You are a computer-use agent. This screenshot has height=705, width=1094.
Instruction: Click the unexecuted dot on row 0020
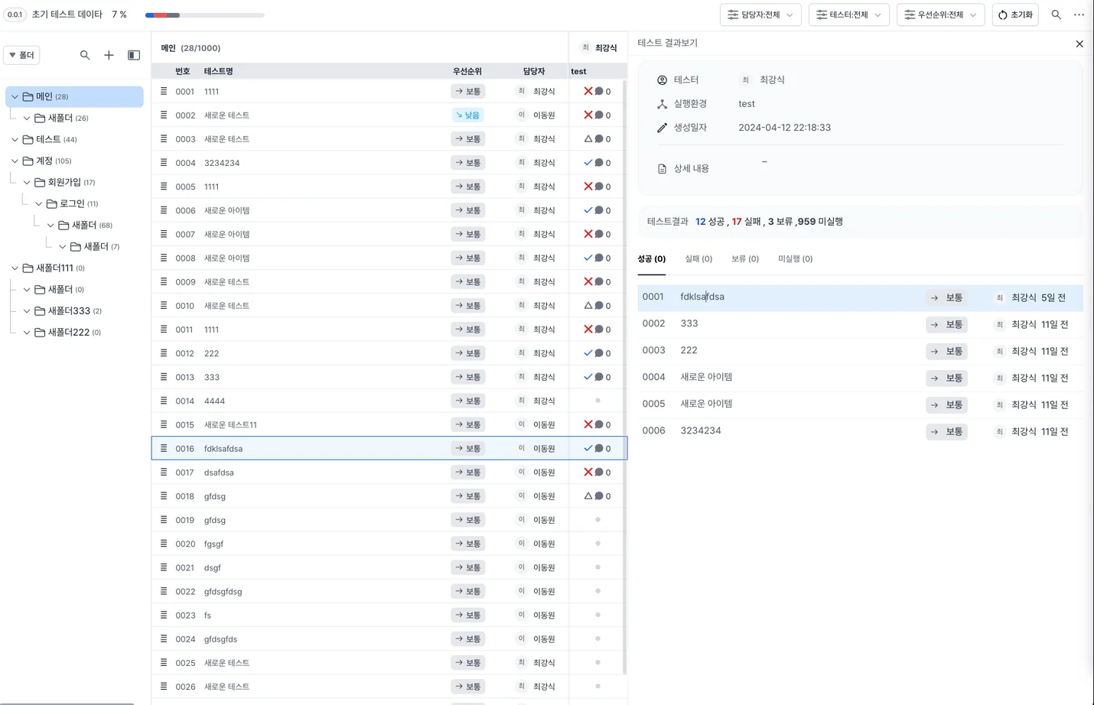coord(597,543)
